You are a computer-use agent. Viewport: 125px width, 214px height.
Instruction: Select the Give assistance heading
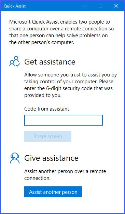tap(51, 158)
